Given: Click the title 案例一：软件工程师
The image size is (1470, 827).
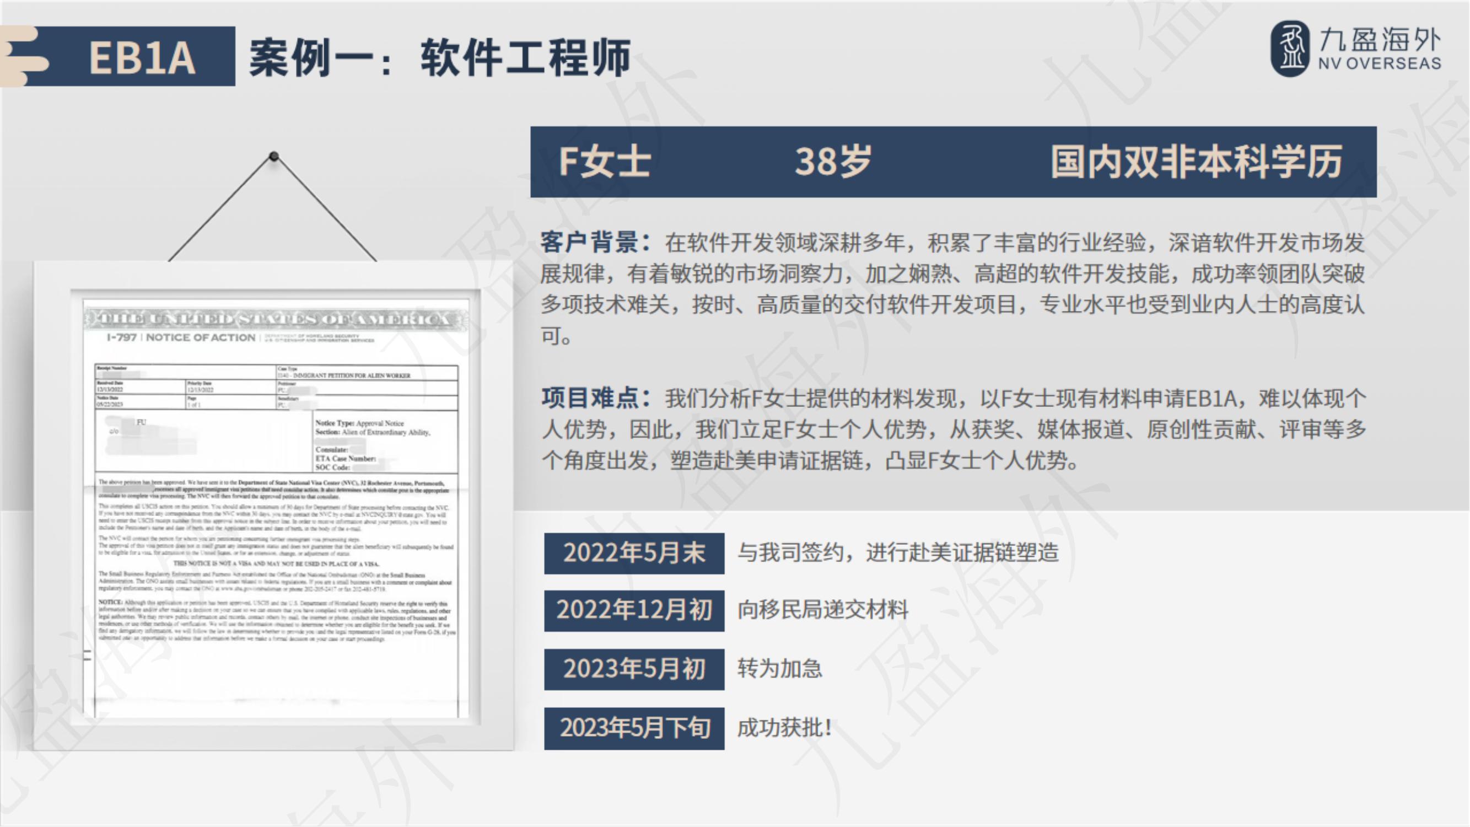Looking at the screenshot, I should [440, 57].
